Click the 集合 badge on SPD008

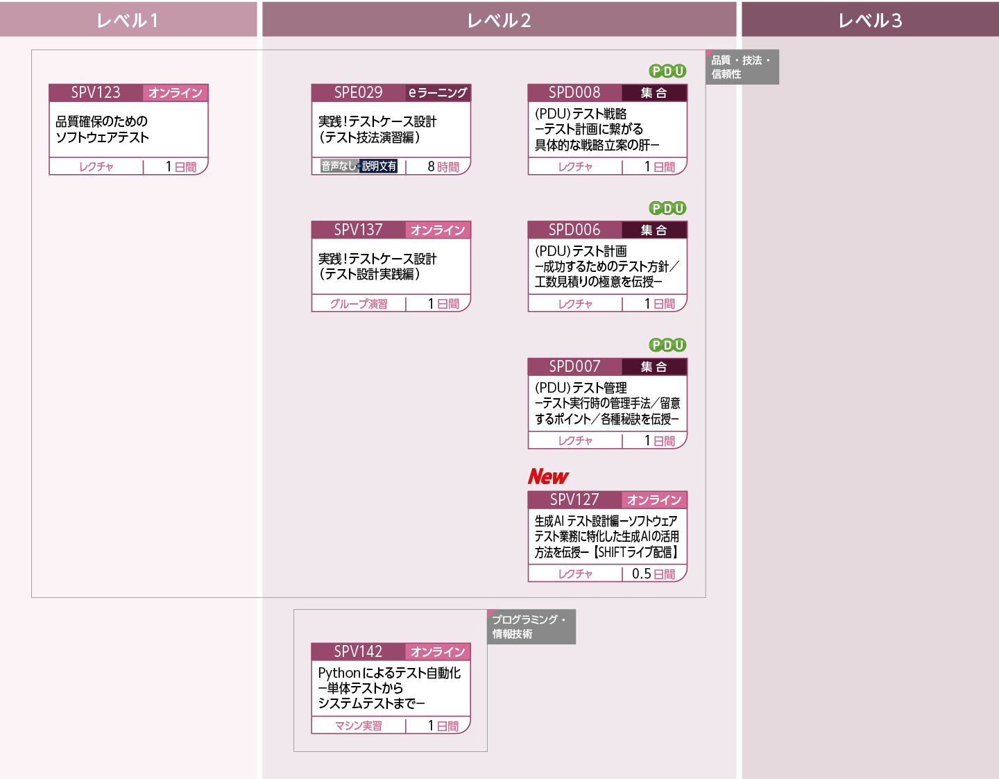coord(654,93)
